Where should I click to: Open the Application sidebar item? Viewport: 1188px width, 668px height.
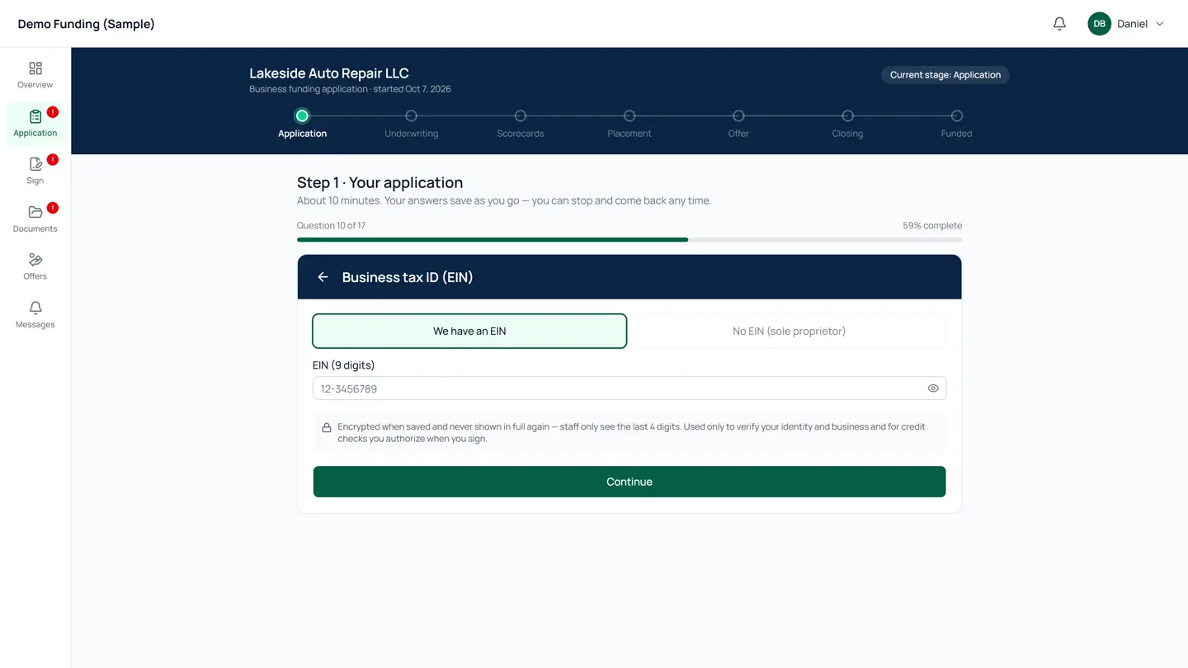click(x=35, y=124)
